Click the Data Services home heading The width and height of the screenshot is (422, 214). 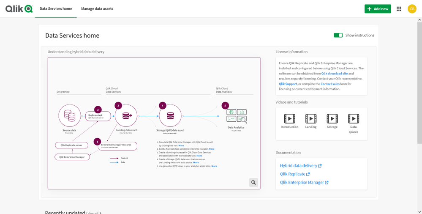(x=72, y=36)
